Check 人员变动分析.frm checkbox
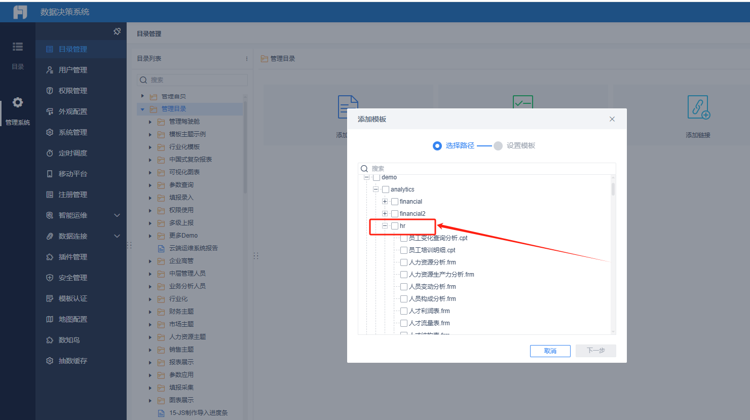This screenshot has width=750, height=420. click(x=404, y=287)
